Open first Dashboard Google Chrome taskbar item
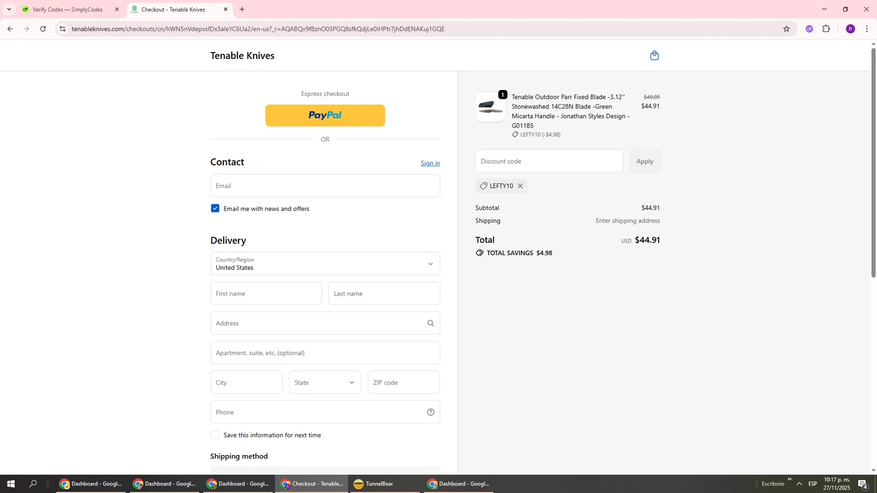Viewport: 877px width, 493px height. pos(91,484)
